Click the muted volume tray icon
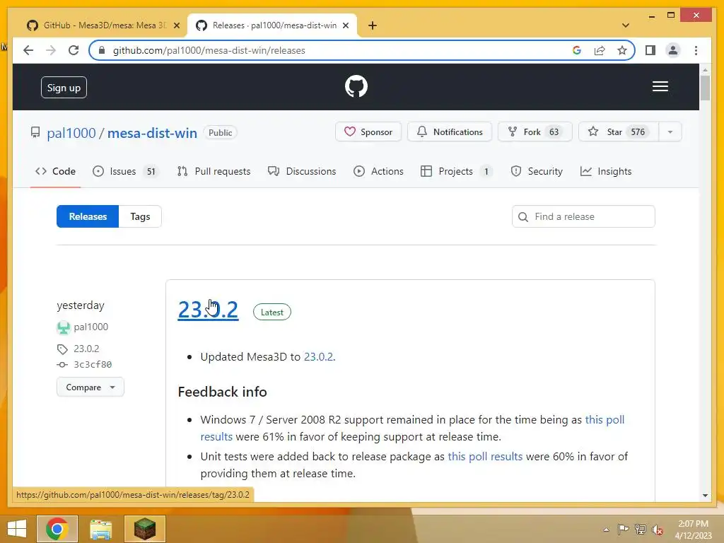The width and height of the screenshot is (724, 543). (x=657, y=530)
